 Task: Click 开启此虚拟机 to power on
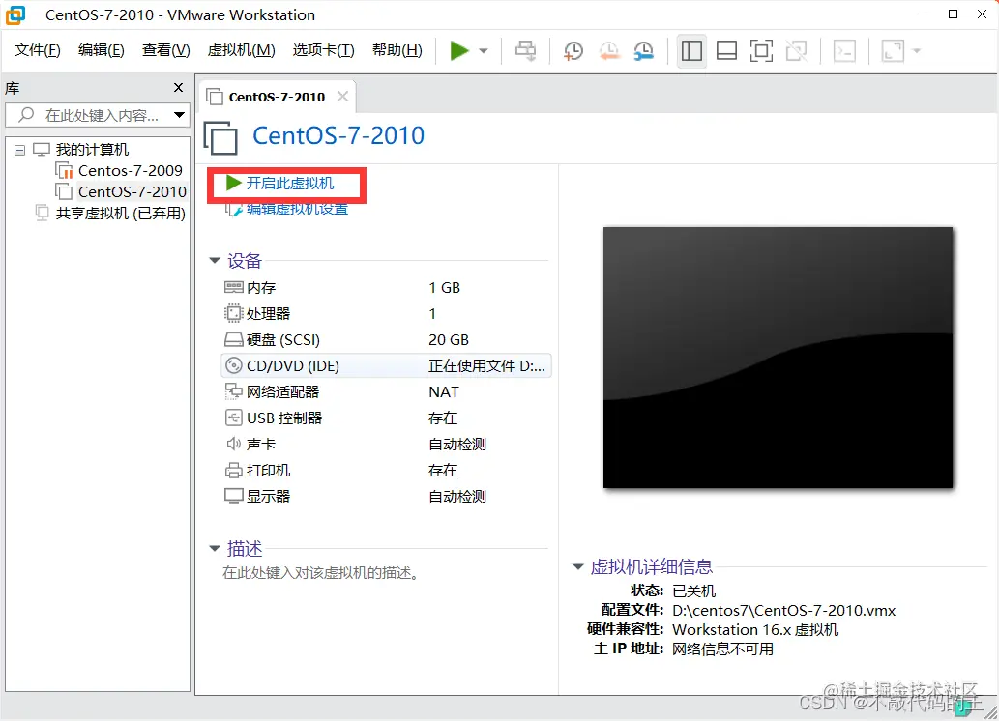point(290,184)
